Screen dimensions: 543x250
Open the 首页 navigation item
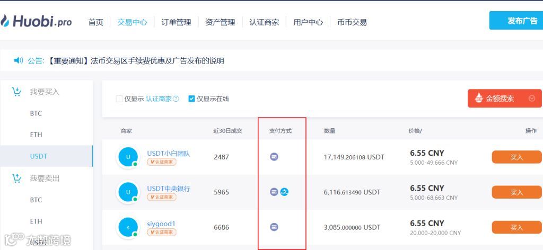click(96, 22)
